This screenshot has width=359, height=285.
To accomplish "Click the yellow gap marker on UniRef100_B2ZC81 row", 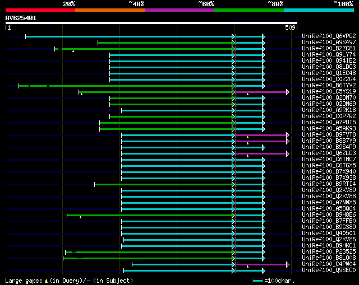I will pyautogui.click(x=73, y=51).
